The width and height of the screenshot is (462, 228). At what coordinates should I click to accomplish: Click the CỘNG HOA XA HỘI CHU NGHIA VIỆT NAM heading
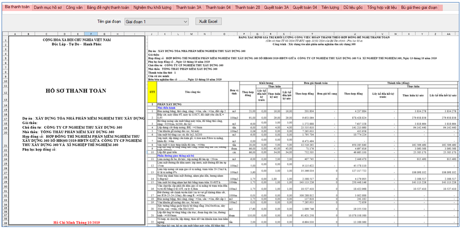pyautogui.click(x=77, y=39)
